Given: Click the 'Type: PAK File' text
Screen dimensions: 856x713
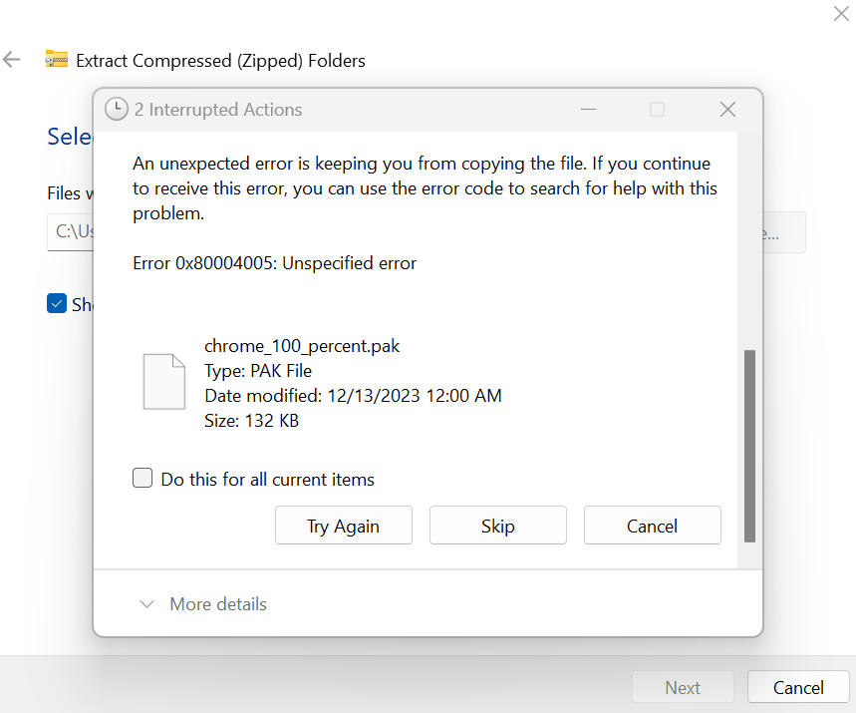Looking at the screenshot, I should click(258, 371).
